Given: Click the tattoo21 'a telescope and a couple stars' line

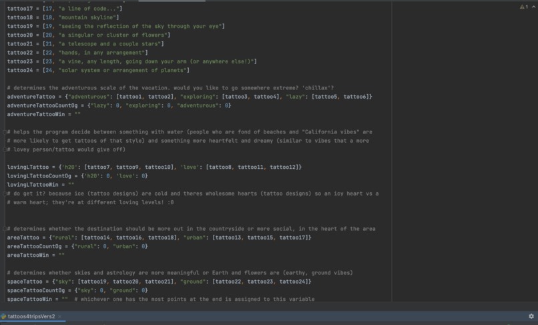Looking at the screenshot, I should click(x=85, y=44).
